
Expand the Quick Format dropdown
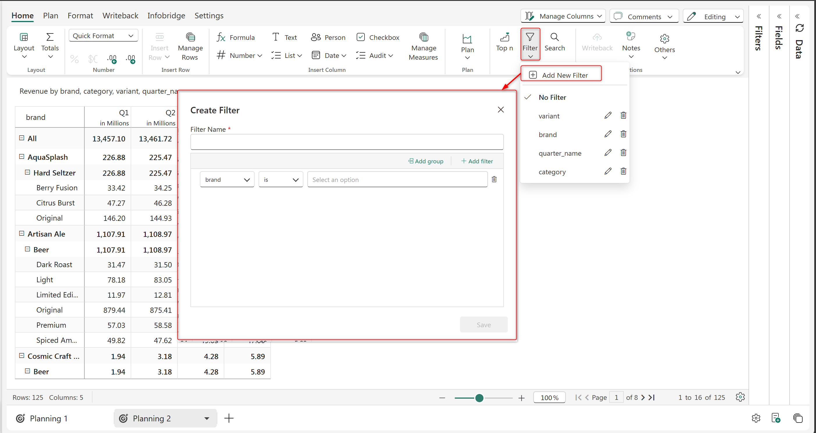tap(103, 36)
